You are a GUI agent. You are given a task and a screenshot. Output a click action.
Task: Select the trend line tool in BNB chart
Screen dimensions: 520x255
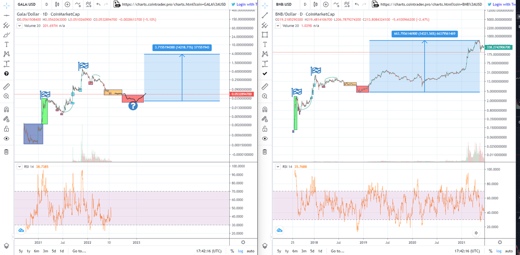(x=265, y=15)
